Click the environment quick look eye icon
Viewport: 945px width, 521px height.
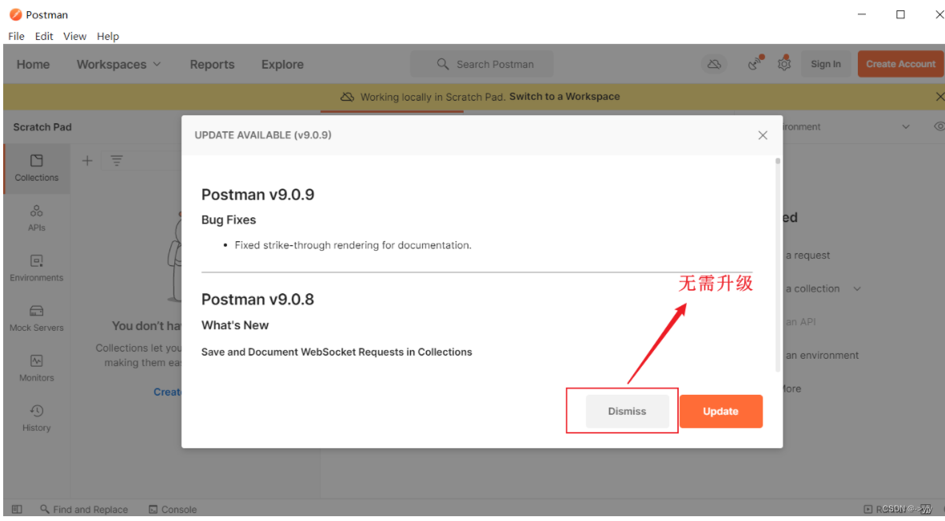click(939, 126)
